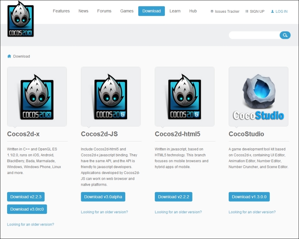Viewport: 299px width, 239px height.
Task: Click the CocoStudio heading
Action: pyautogui.click(x=246, y=134)
